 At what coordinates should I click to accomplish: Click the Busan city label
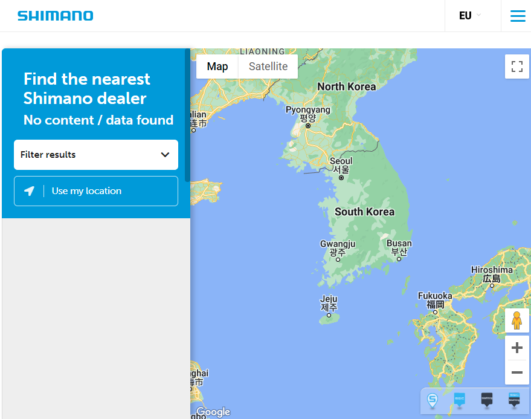399,247
